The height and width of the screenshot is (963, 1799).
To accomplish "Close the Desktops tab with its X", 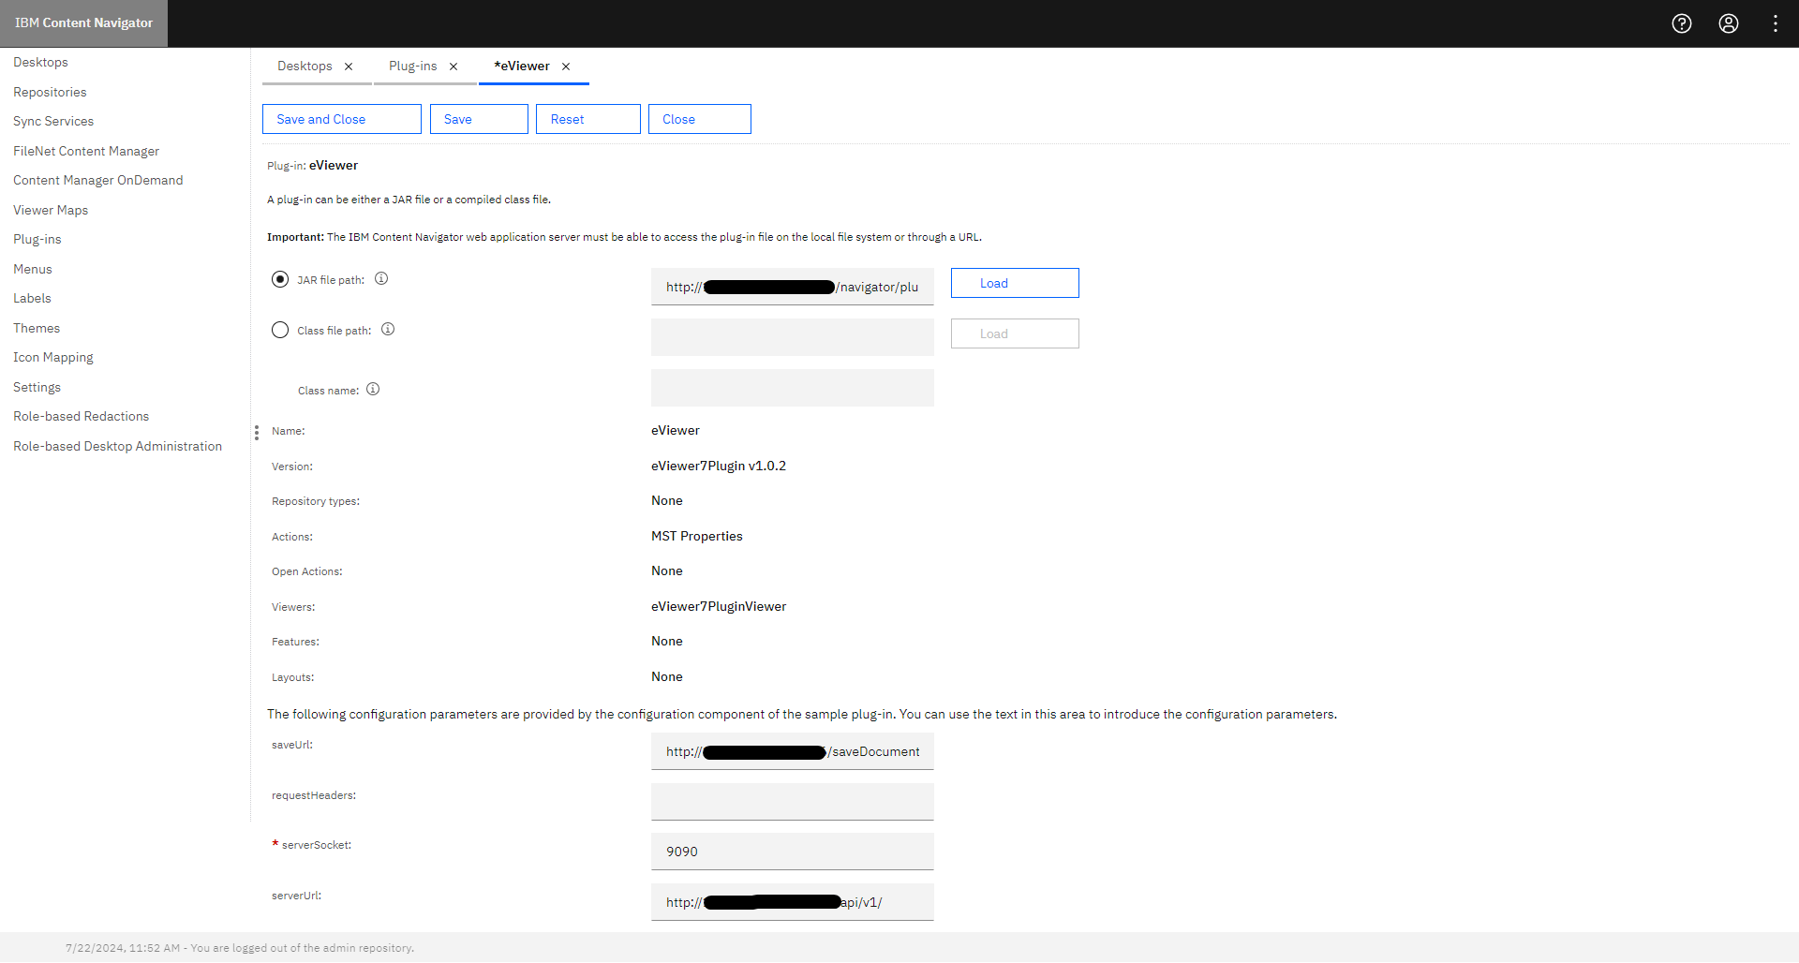I will pyautogui.click(x=349, y=67).
